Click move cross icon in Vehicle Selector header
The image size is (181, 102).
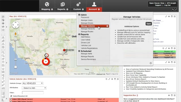112,79
